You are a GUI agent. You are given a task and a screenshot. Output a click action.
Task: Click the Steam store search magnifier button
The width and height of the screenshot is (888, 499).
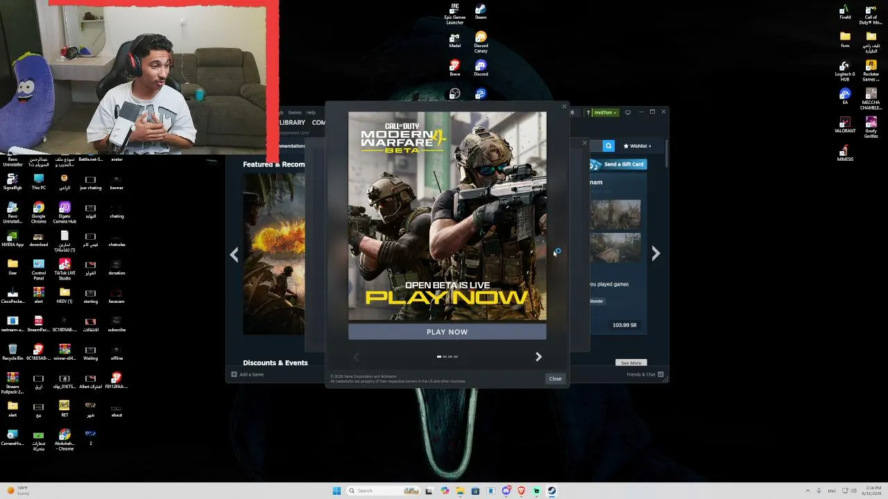coord(608,146)
